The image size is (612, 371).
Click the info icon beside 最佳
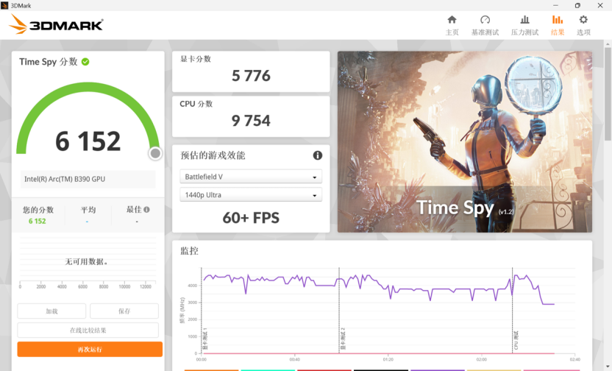147,210
